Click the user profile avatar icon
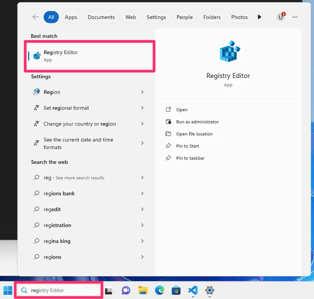314x299 pixels. tap(281, 17)
